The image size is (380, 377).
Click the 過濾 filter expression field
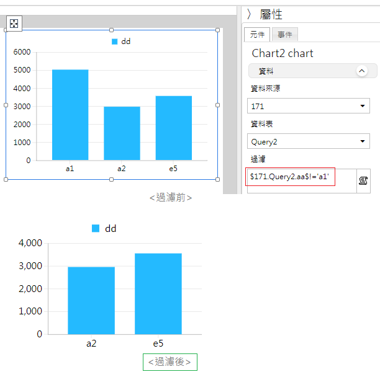pos(302,181)
